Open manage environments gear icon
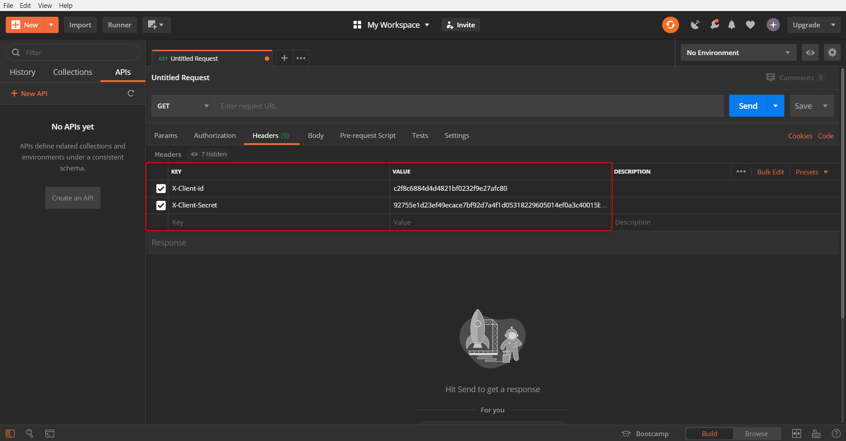 tap(832, 53)
